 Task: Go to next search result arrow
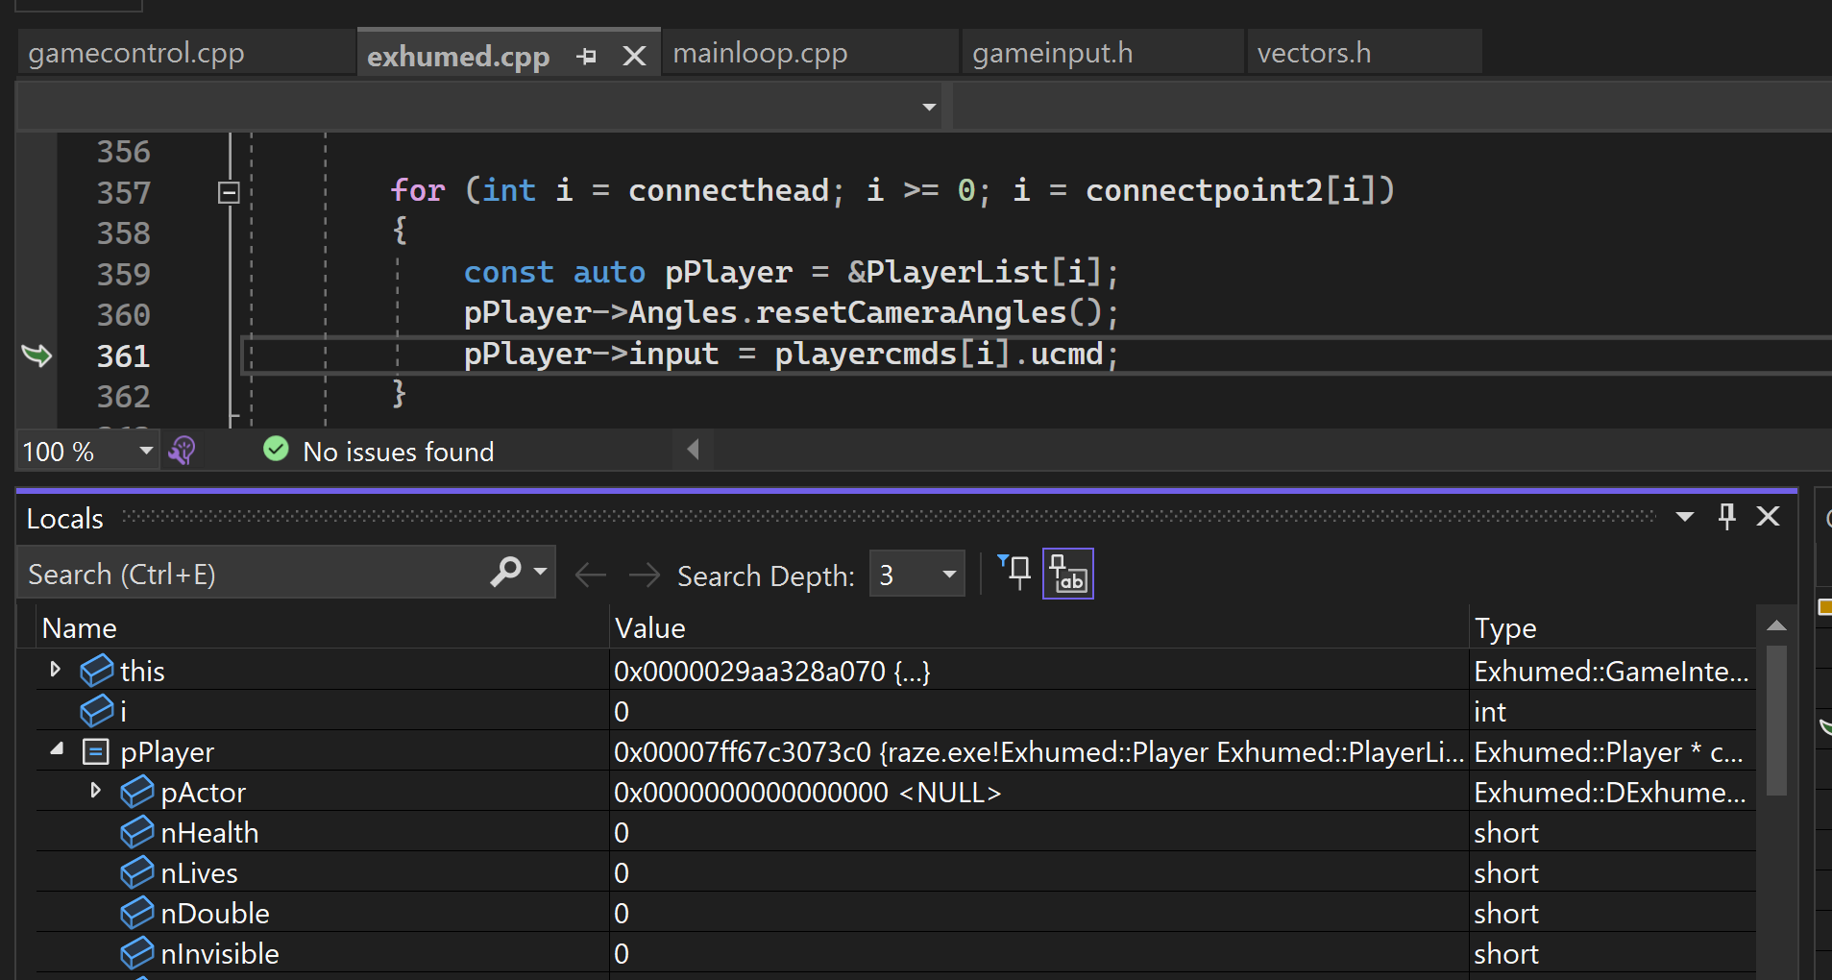[x=645, y=575]
